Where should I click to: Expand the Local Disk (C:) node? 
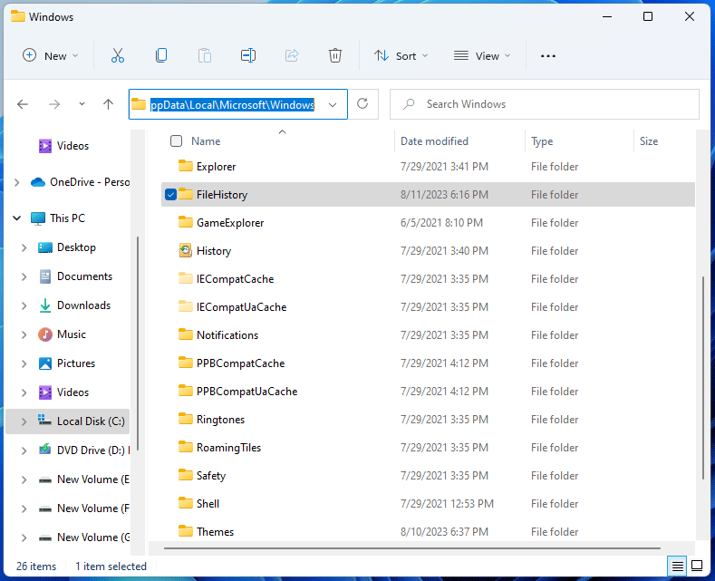coord(24,421)
